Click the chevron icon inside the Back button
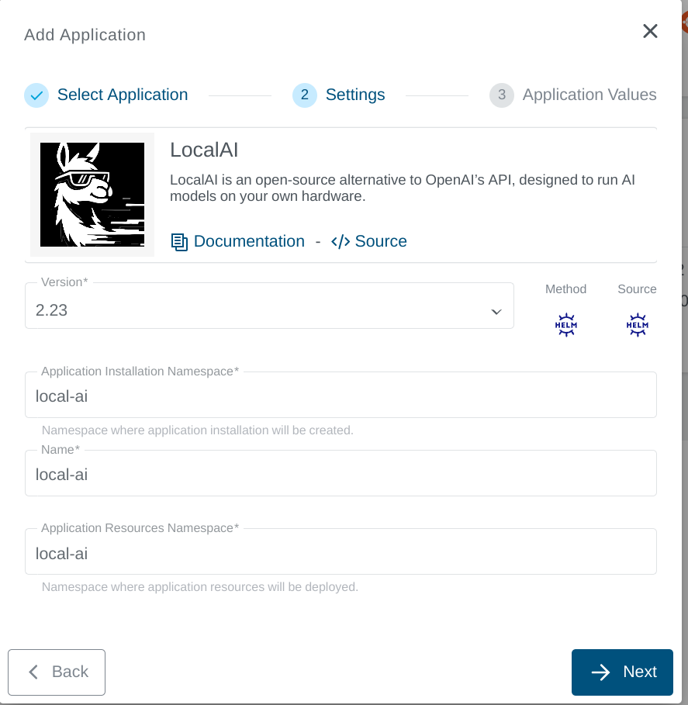The image size is (688, 705). pyautogui.click(x=33, y=672)
